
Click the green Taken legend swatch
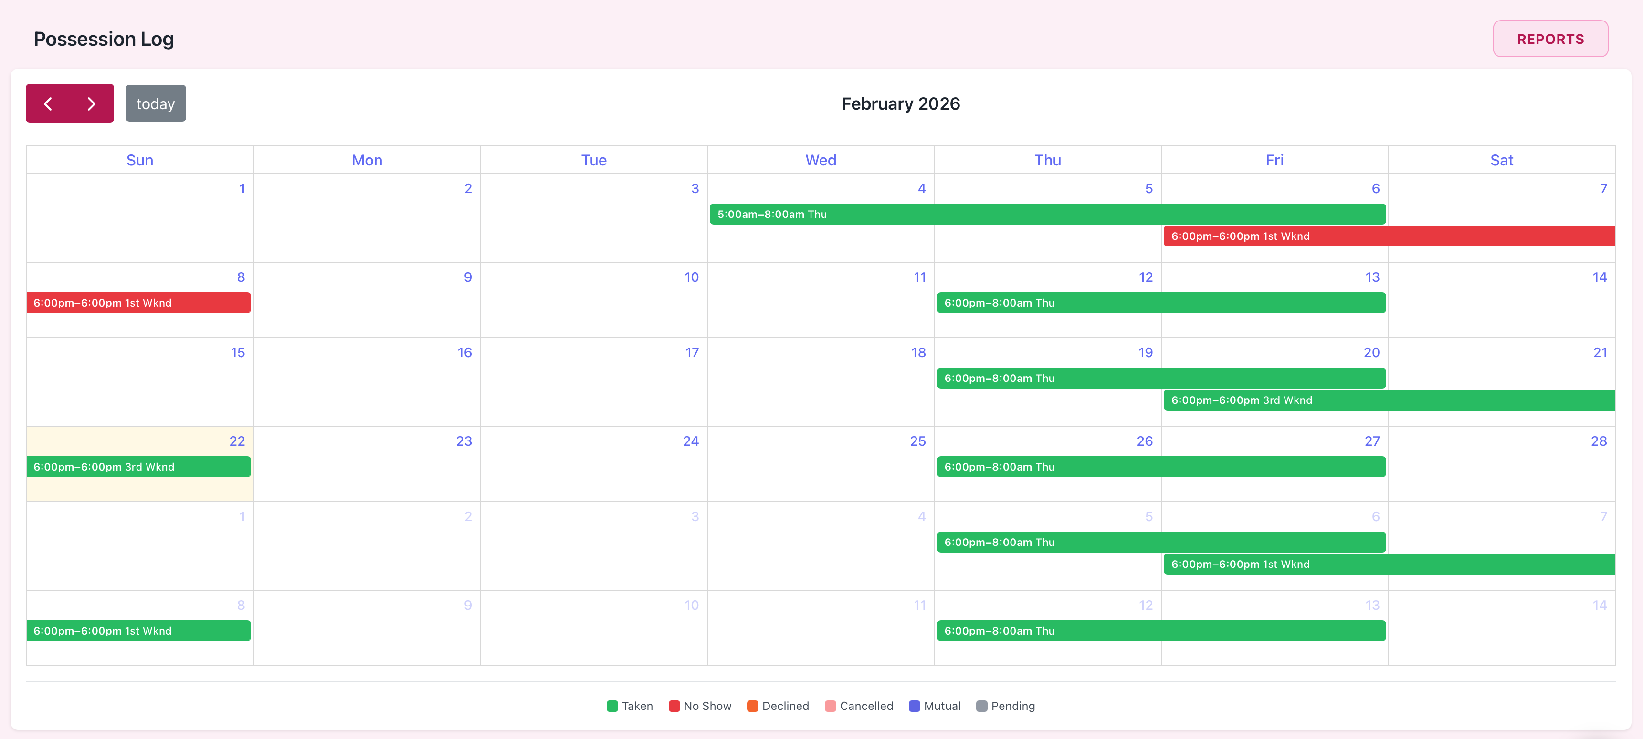612,706
